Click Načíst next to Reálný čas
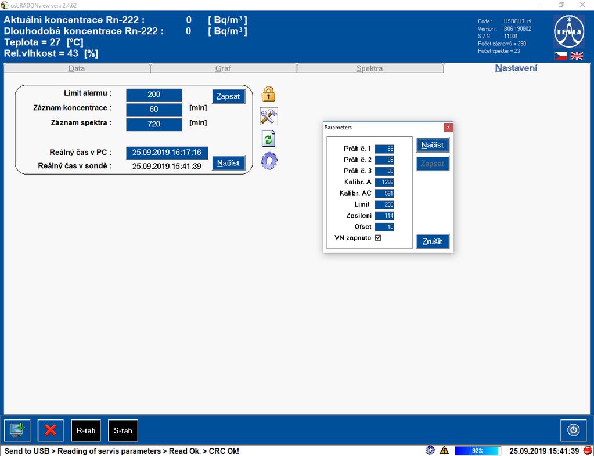This screenshot has width=594, height=456. [x=228, y=163]
